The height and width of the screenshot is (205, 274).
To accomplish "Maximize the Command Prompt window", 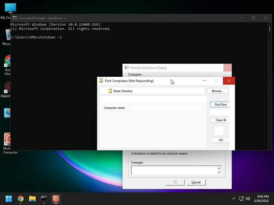I will pyautogui.click(x=253, y=18).
